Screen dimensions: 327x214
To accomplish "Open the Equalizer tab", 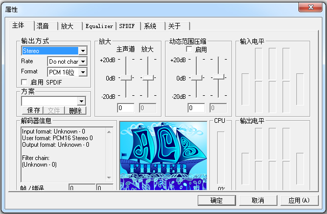I will pos(99,26).
